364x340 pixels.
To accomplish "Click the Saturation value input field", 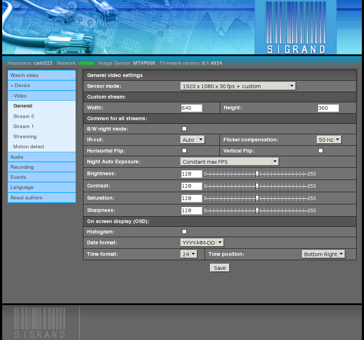I will click(x=191, y=198).
